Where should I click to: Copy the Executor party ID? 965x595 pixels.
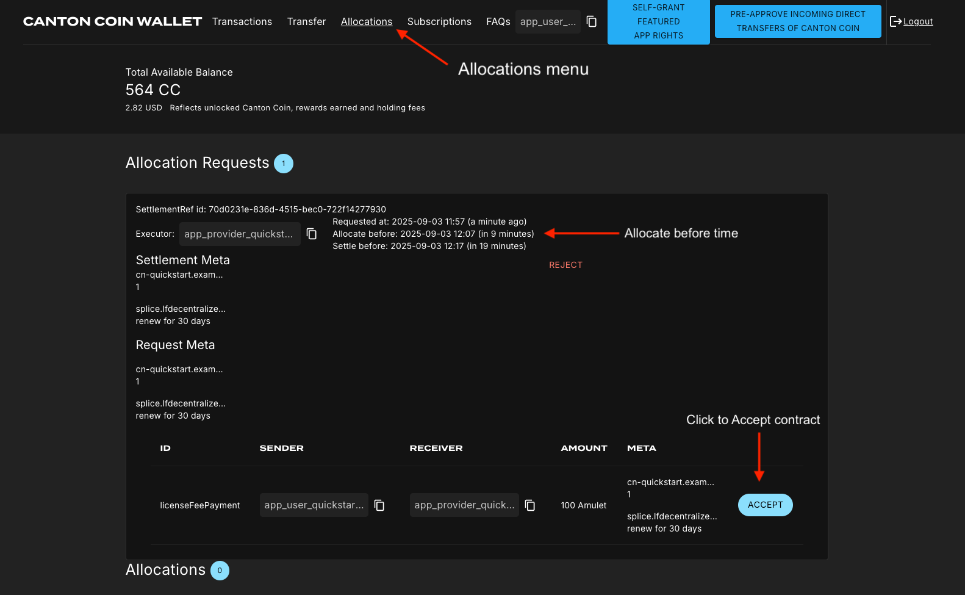[311, 234]
